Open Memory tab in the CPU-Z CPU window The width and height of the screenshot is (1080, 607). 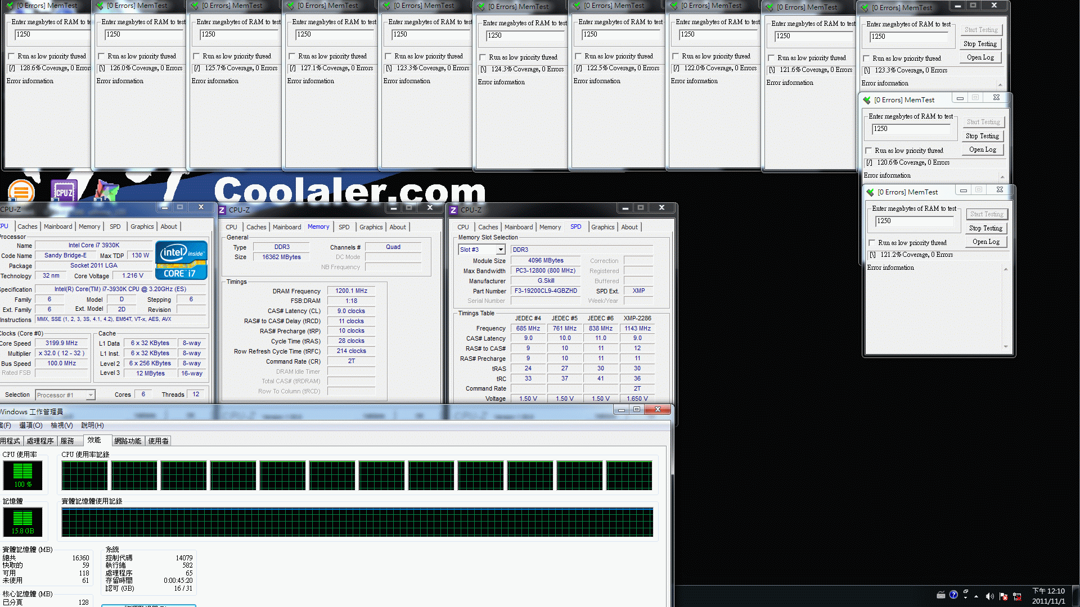point(89,227)
